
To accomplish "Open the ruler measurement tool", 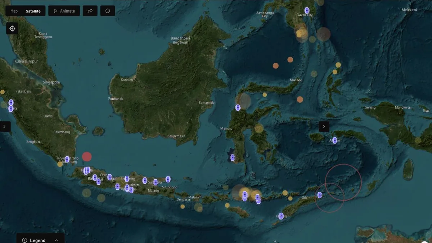I will [90, 11].
